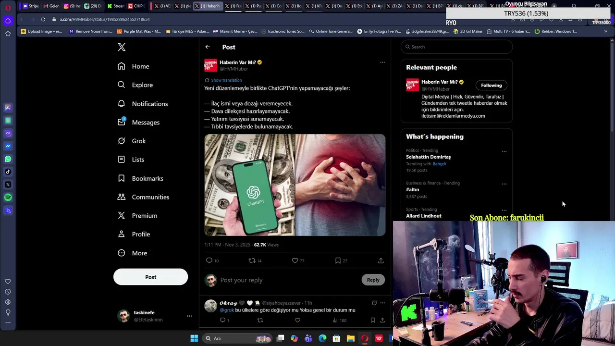Switch to the Stripe tab
The image size is (615, 346).
(30, 6)
